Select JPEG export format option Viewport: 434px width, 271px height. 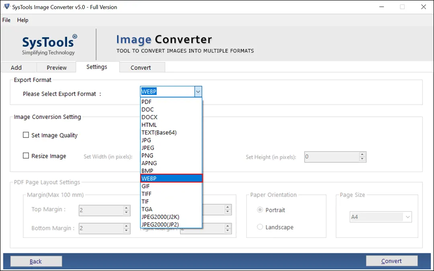(x=171, y=148)
